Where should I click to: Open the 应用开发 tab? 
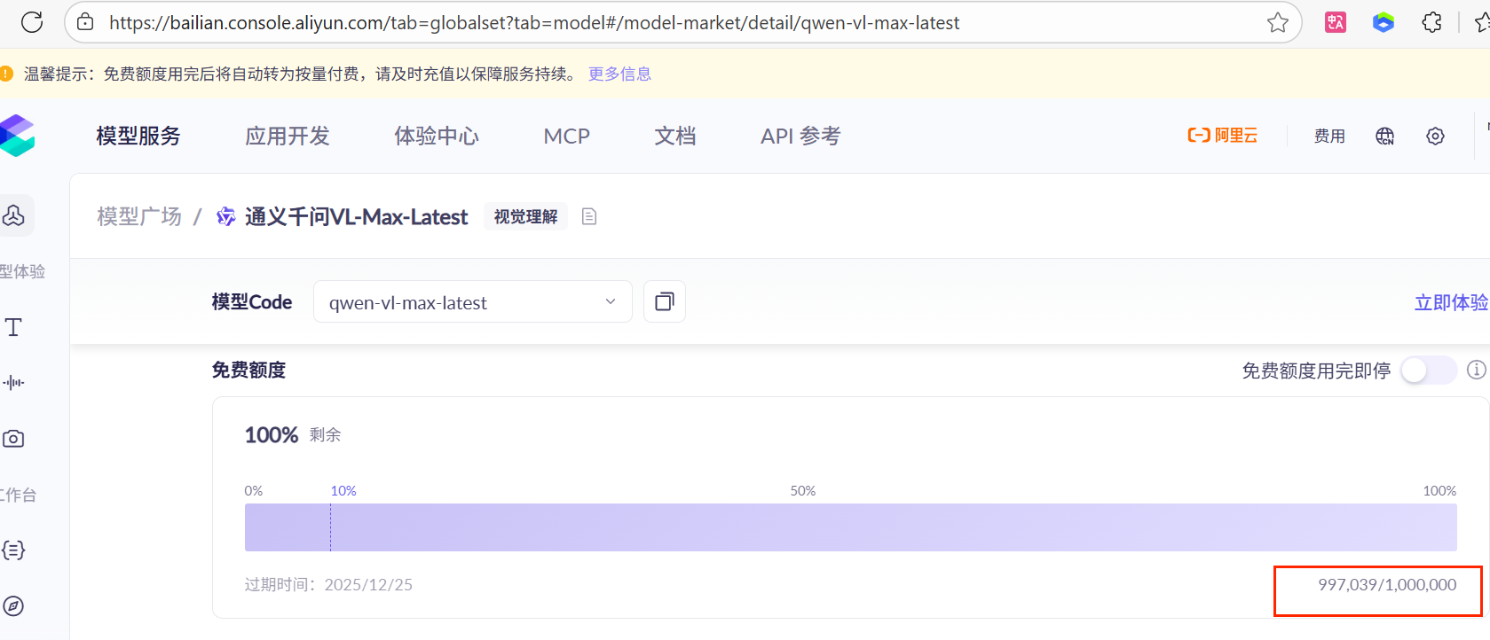pyautogui.click(x=288, y=136)
